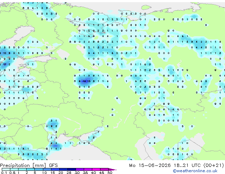The image size is (225, 174).
Task: Click the legend label '50'
Action: (x=110, y=173)
